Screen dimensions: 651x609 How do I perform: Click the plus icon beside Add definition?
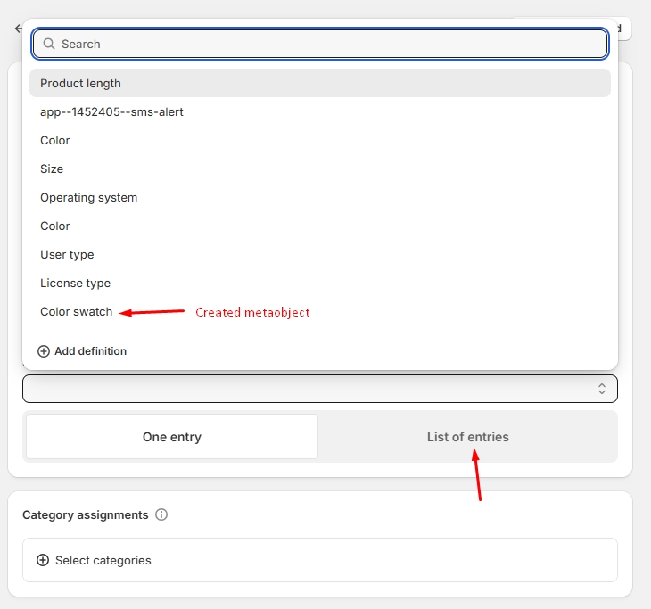(x=44, y=351)
